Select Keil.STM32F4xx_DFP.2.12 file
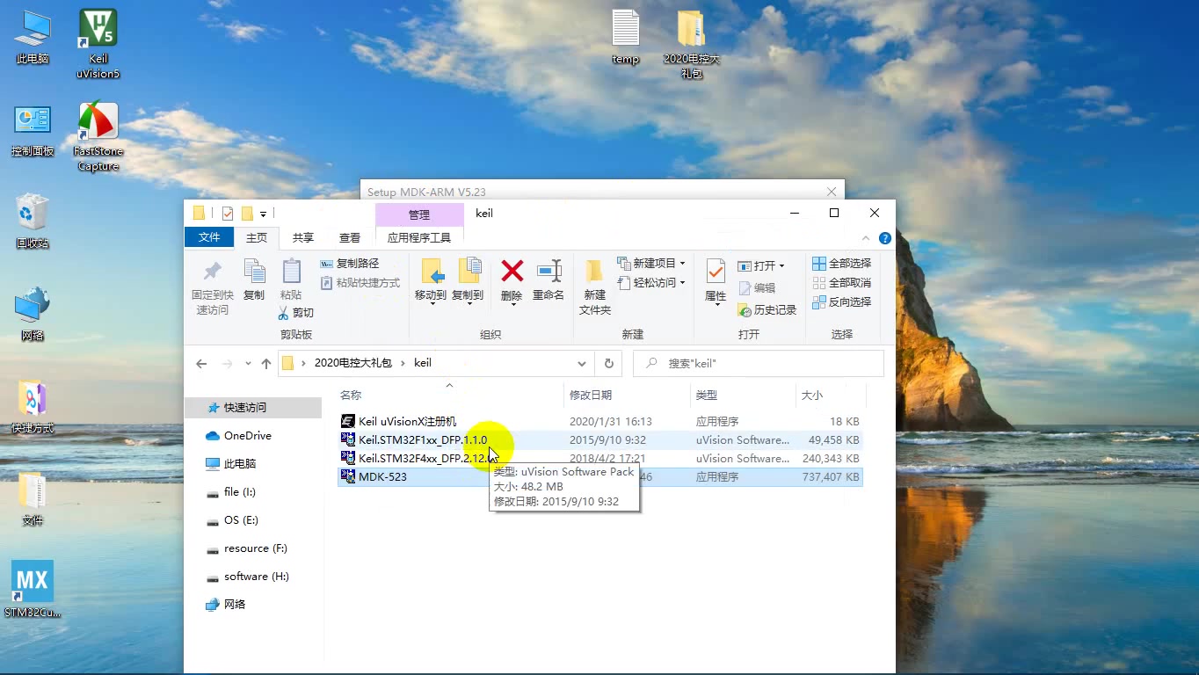The height and width of the screenshot is (675, 1199). pyautogui.click(x=600, y=459)
